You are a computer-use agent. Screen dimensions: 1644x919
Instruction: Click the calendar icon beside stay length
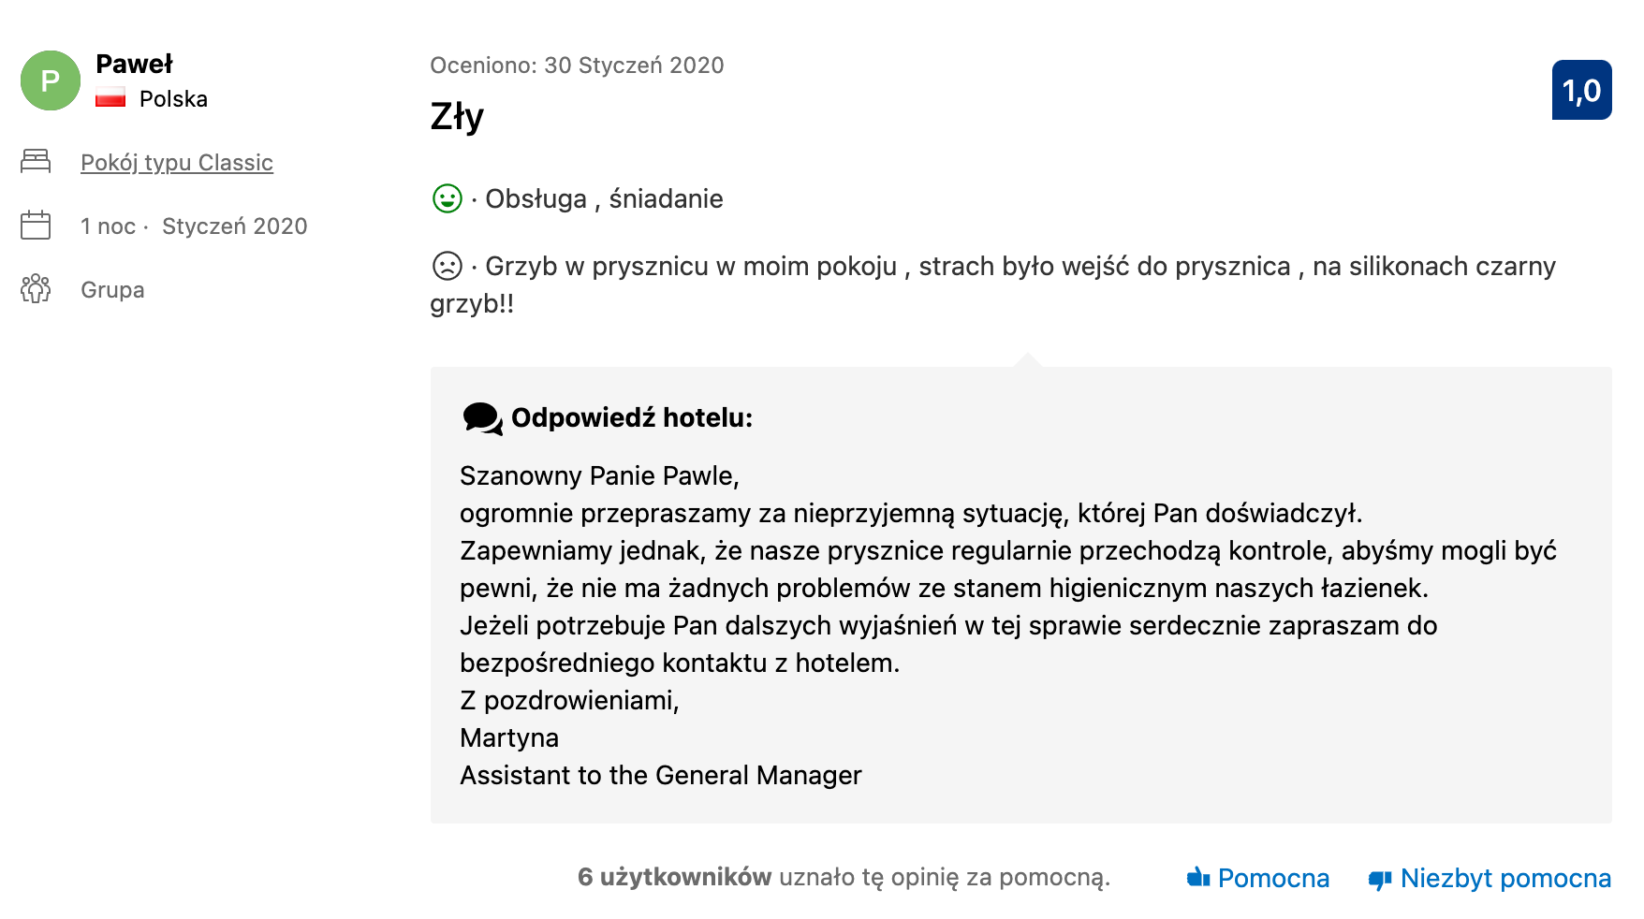tap(37, 226)
